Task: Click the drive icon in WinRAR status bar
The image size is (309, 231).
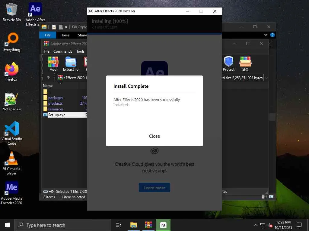Action: (x=46, y=191)
